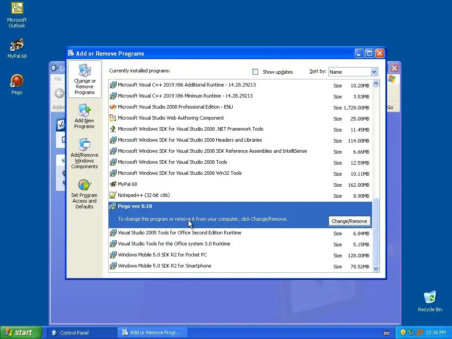
Task: Open Change or Remove Programs sidebar icon
Action: [x=84, y=79]
